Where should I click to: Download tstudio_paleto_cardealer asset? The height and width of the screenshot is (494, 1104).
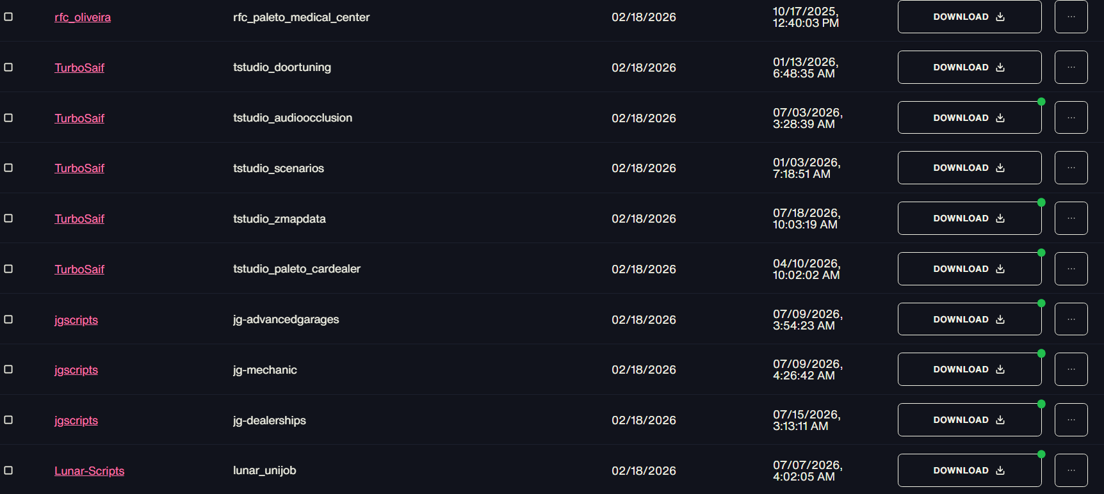[x=970, y=269]
